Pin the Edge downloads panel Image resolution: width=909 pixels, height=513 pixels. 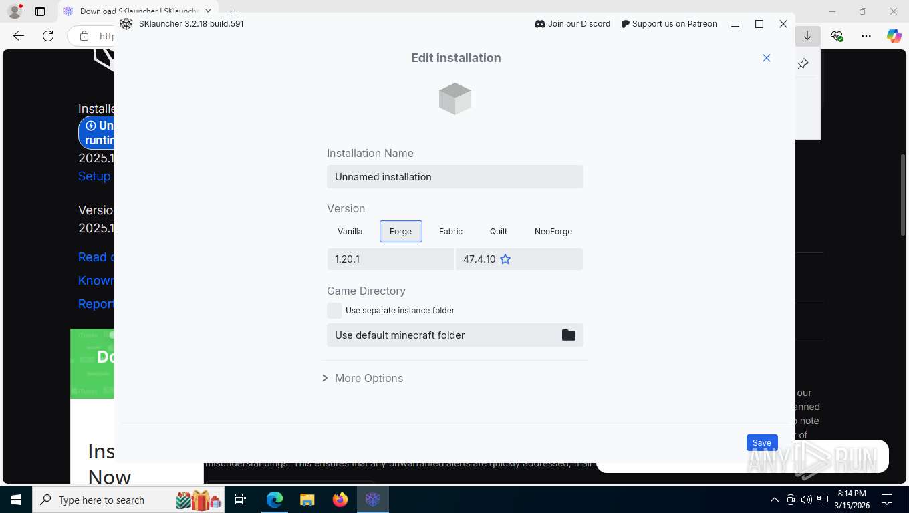pos(803,64)
